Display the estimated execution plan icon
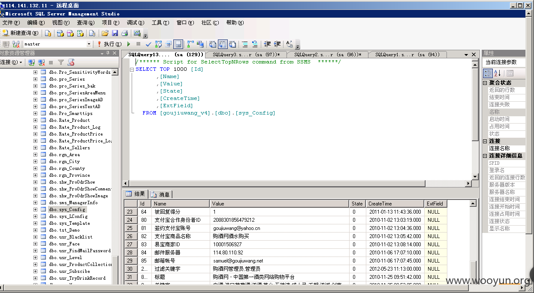 pyautogui.click(x=159, y=44)
